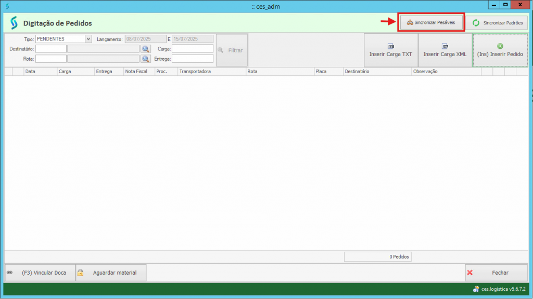Minimize the ces_adm window

494,5
